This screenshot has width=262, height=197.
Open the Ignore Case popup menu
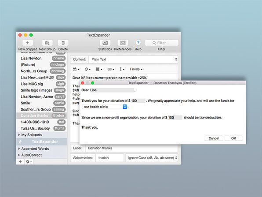[x=152, y=158]
